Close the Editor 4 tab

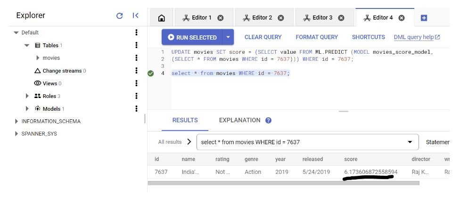coord(402,18)
